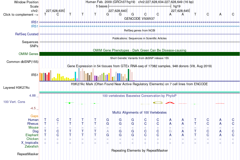
Task: Click the tall dark green GTEx expression bar
Action: (x=128, y=75)
